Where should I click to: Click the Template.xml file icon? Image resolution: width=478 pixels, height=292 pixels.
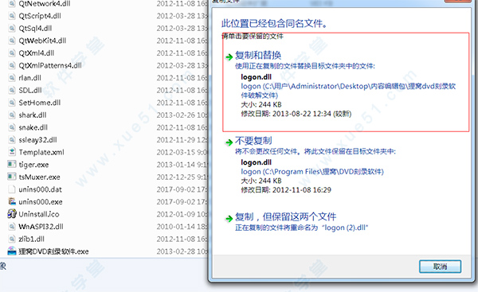(x=12, y=152)
